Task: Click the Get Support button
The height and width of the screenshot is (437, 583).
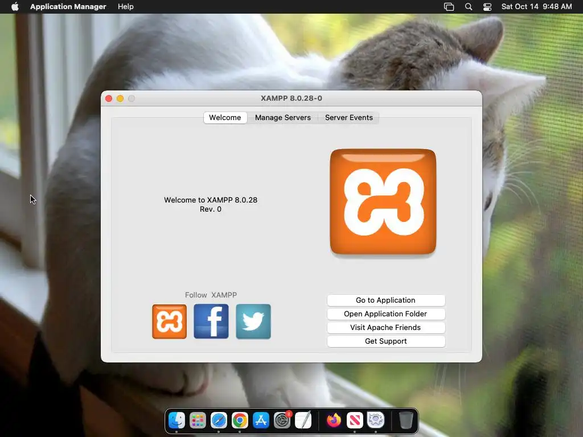Action: [386, 341]
